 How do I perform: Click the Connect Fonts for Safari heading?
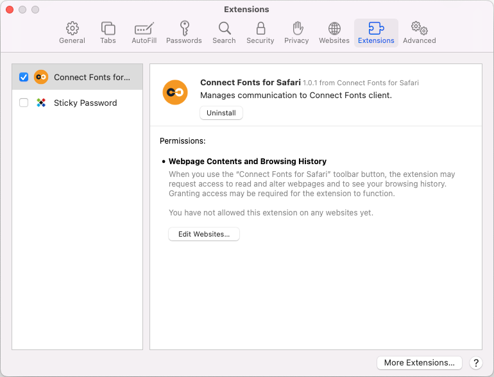[250, 83]
